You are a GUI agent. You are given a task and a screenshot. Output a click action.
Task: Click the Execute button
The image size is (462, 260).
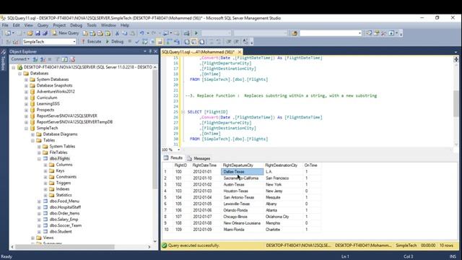pos(92,42)
